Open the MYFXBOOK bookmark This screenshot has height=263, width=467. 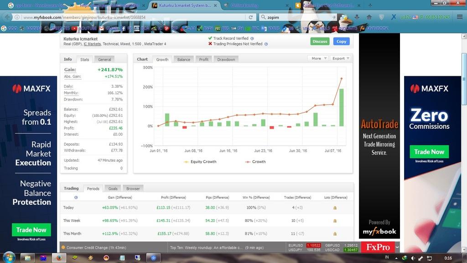(x=374, y=29)
